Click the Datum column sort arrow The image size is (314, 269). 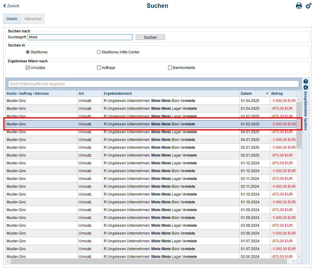[267, 94]
